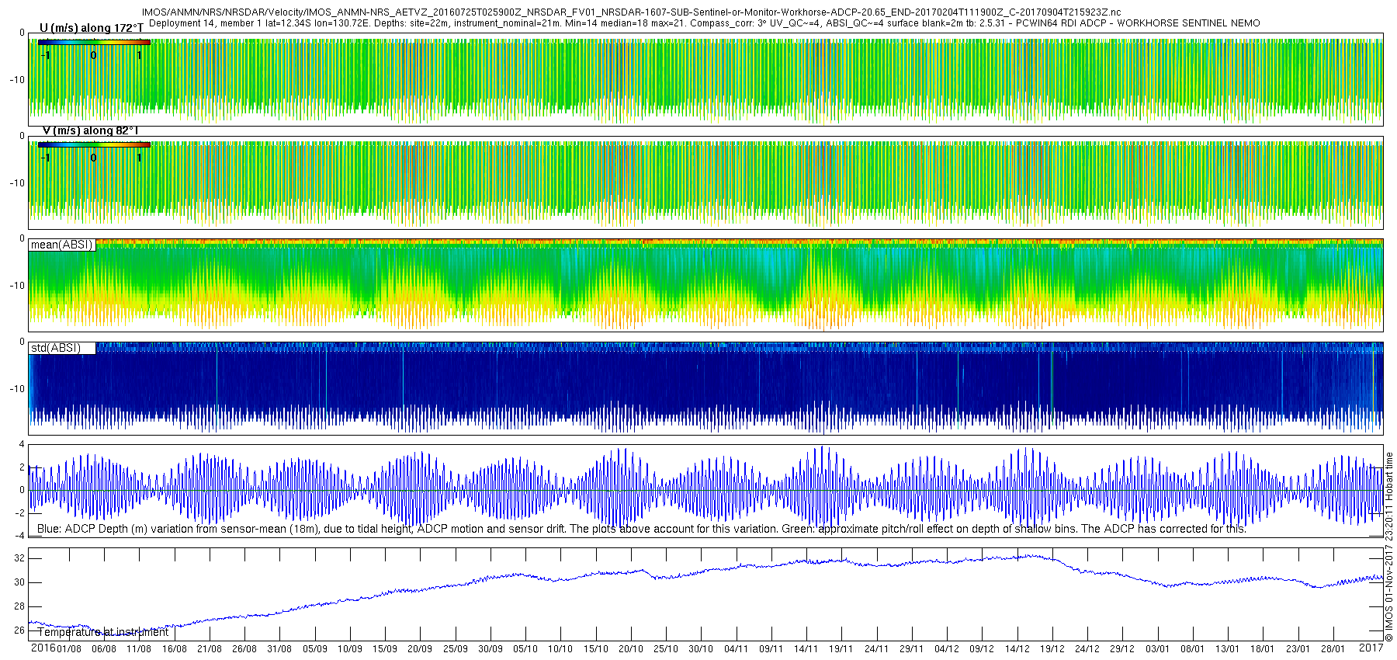Click the U velocity colorbar scale

click(x=94, y=42)
